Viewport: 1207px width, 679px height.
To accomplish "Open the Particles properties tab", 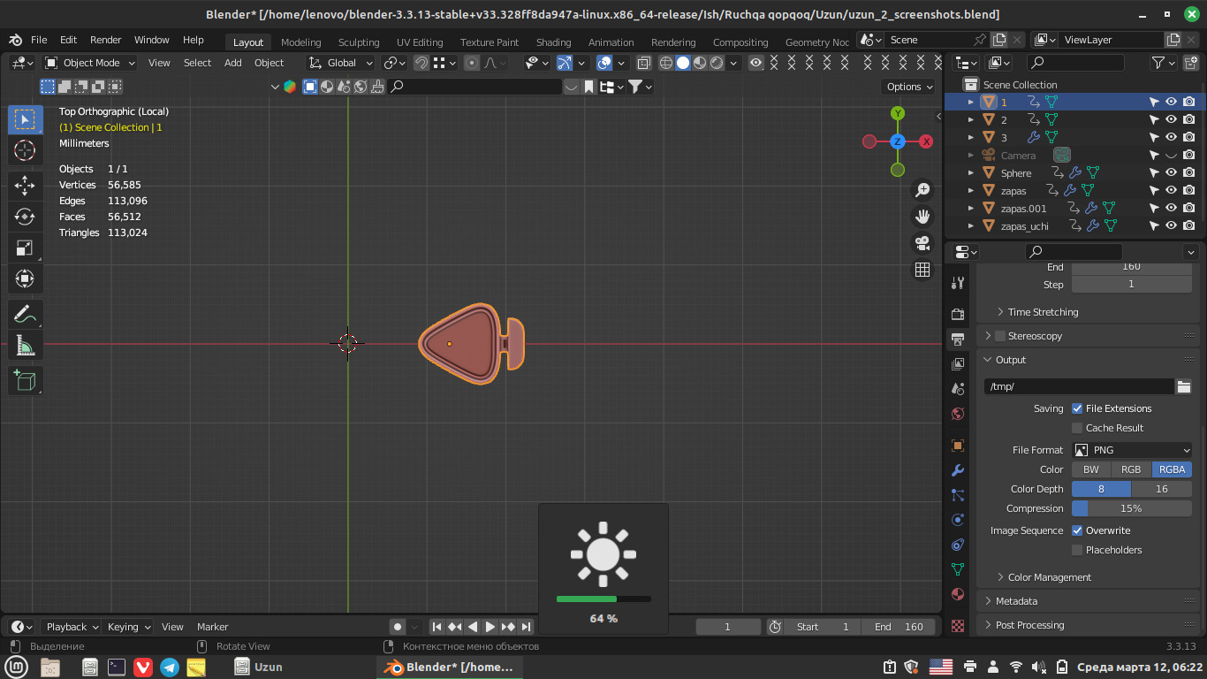I will coord(958,495).
